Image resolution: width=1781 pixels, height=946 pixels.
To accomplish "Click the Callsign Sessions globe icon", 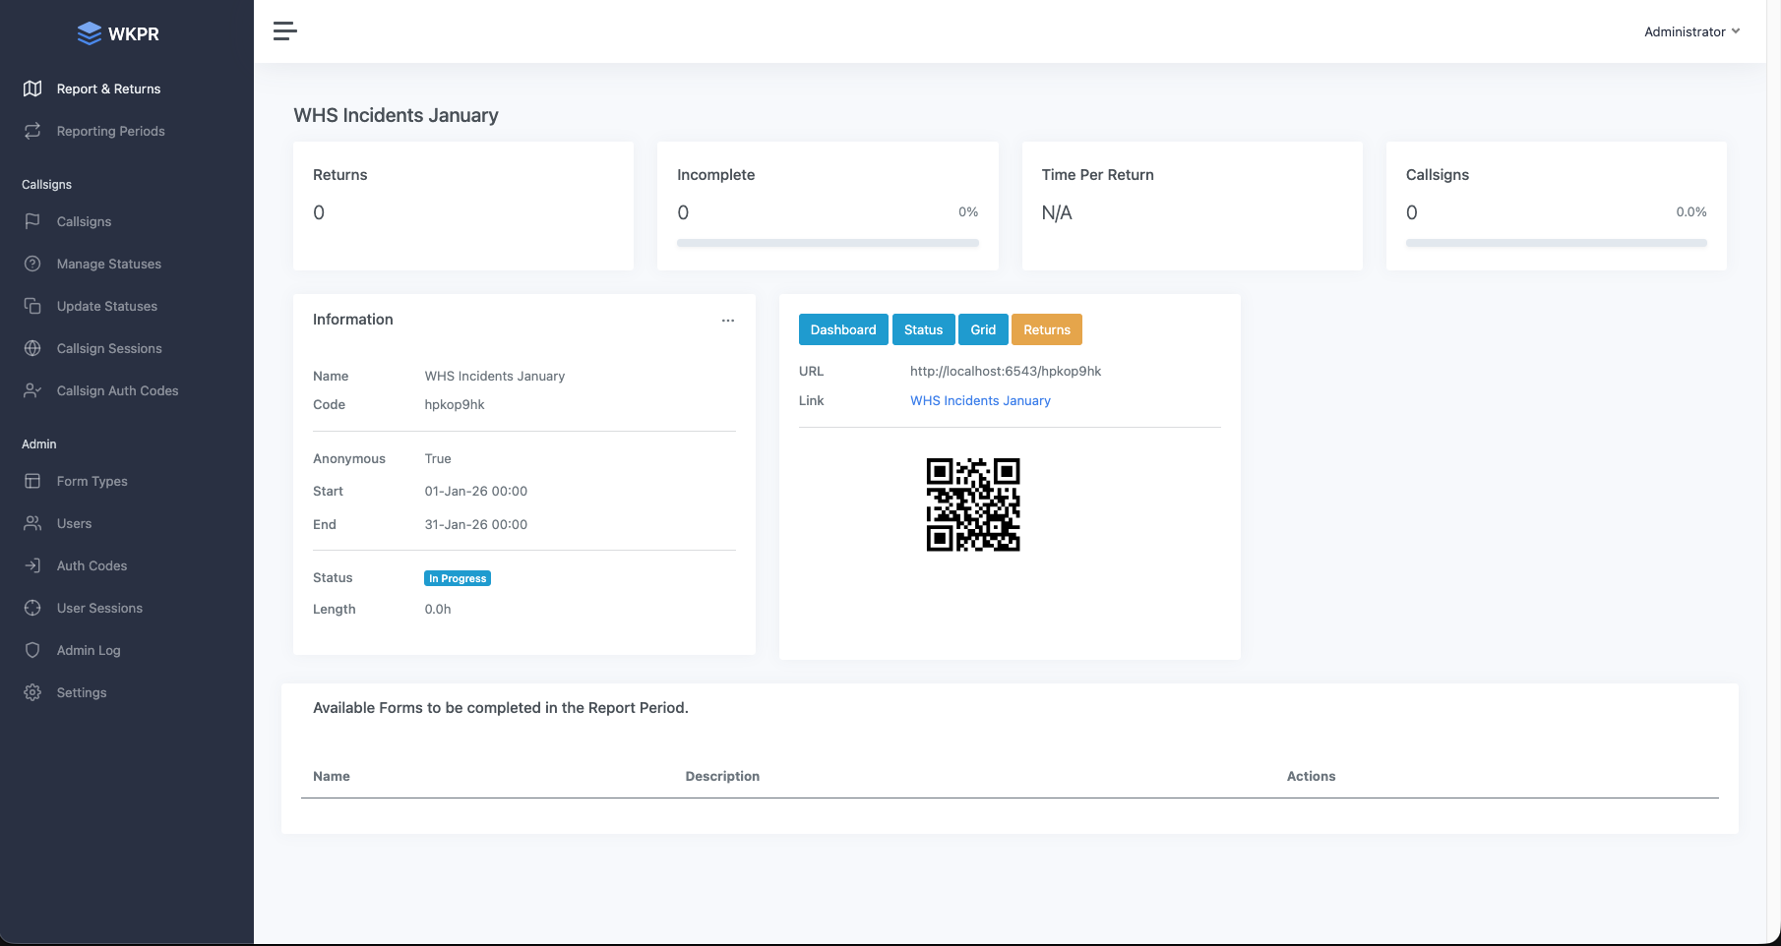I will click(x=32, y=348).
